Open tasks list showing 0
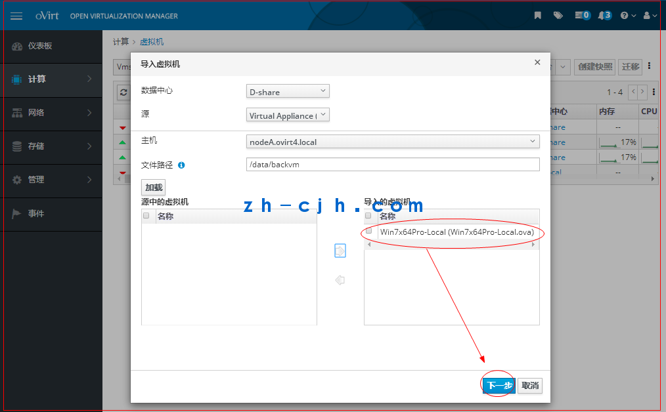 (x=583, y=16)
